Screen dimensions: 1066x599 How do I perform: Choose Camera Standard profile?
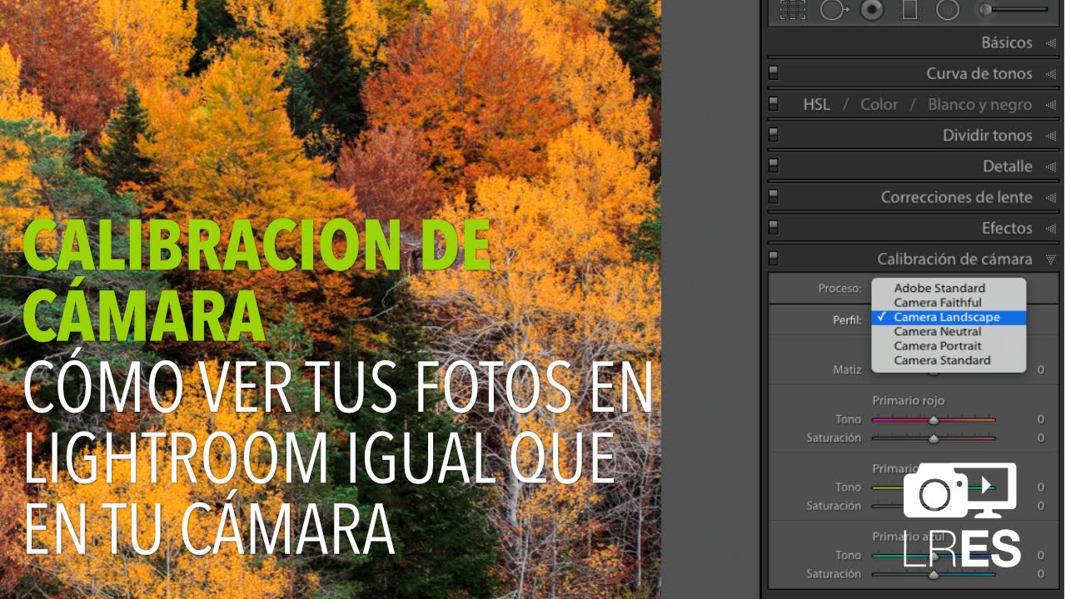[949, 360]
